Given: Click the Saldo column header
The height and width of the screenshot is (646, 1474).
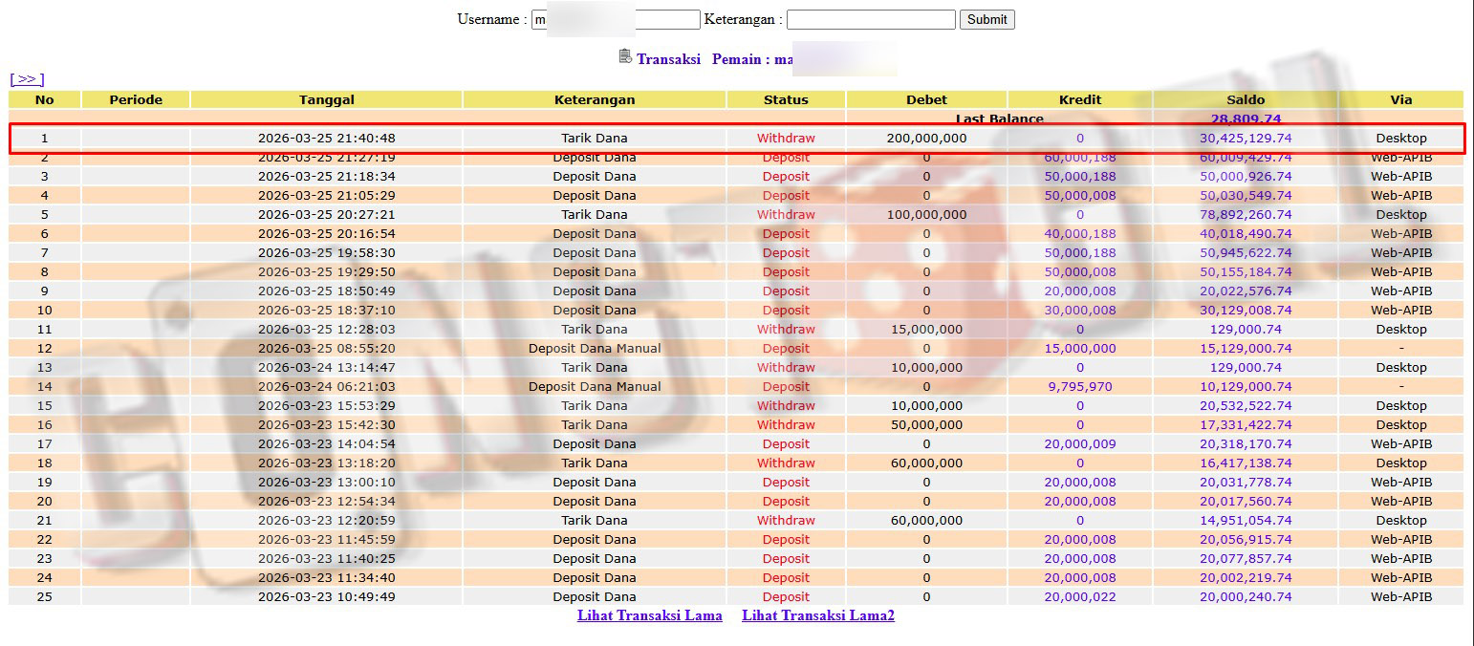Looking at the screenshot, I should pos(1246,99).
